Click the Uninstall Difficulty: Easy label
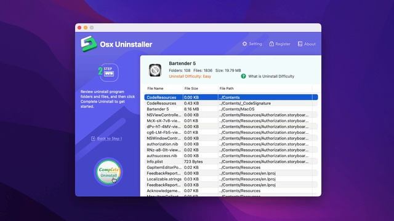Screen dimensions: 394x221 [x=190, y=76]
